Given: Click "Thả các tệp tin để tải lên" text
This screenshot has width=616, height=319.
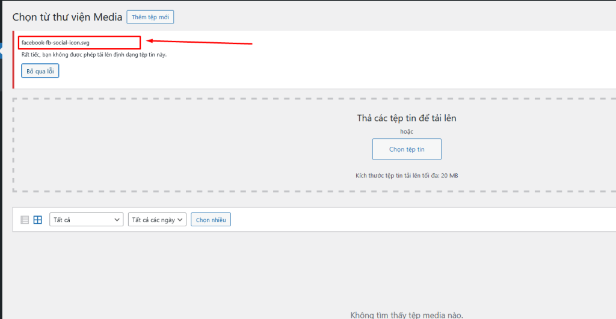Looking at the screenshot, I should tap(407, 118).
